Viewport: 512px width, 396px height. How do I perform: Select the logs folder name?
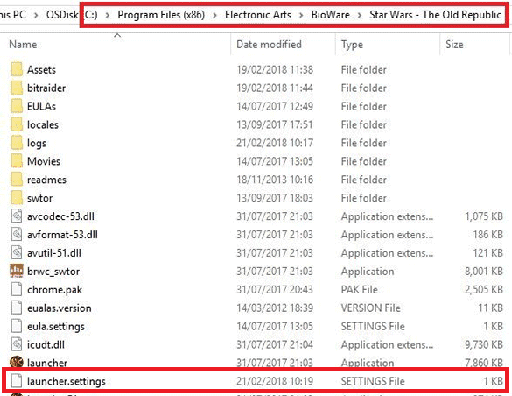[x=37, y=144]
